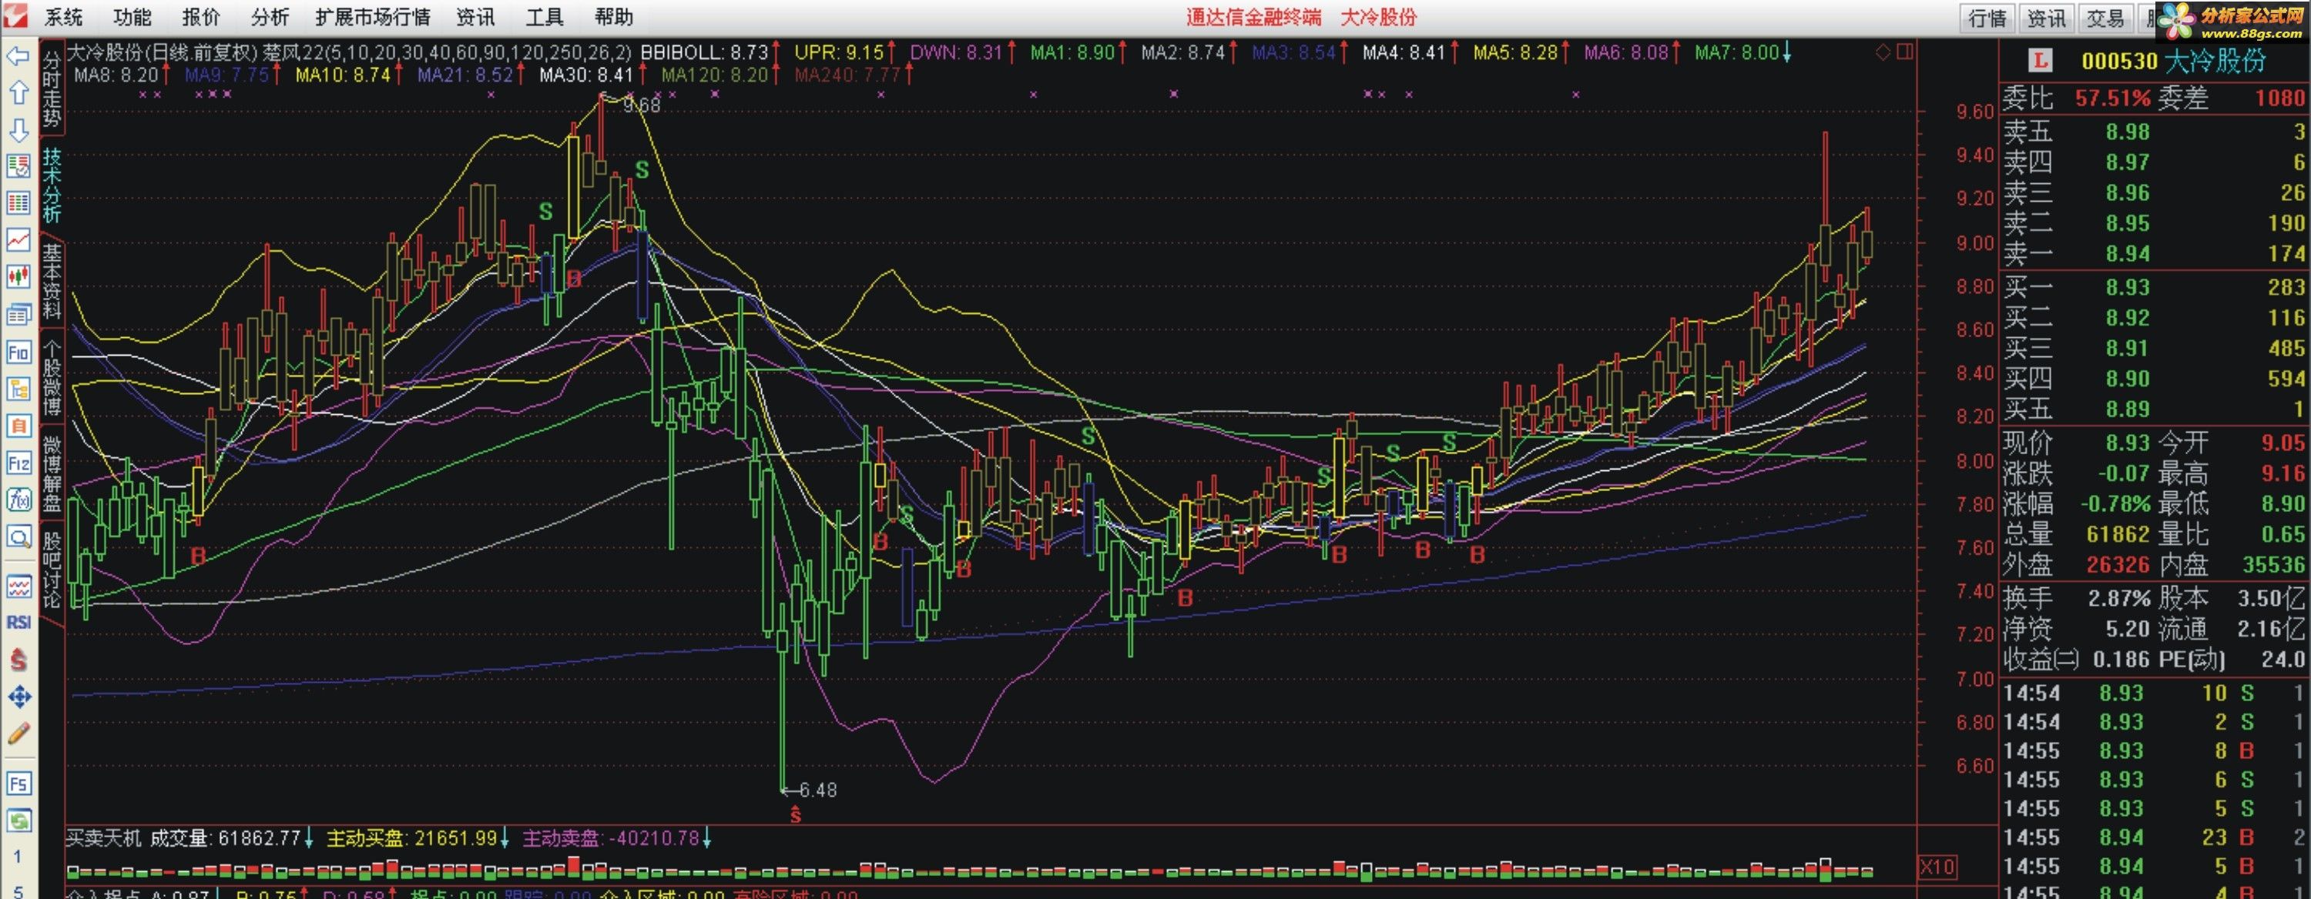Open the 扩展市场行情 menu

coord(373,17)
